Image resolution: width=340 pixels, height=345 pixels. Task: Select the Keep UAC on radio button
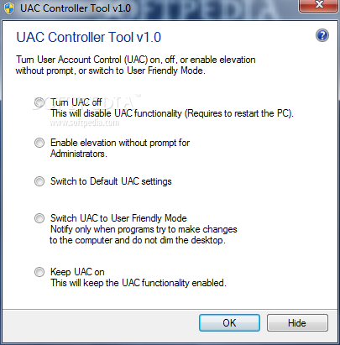[39, 272]
